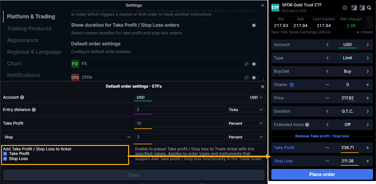The image size is (376, 184).
Task: Click the edit pencil icon for FX
Action: coord(247,64)
